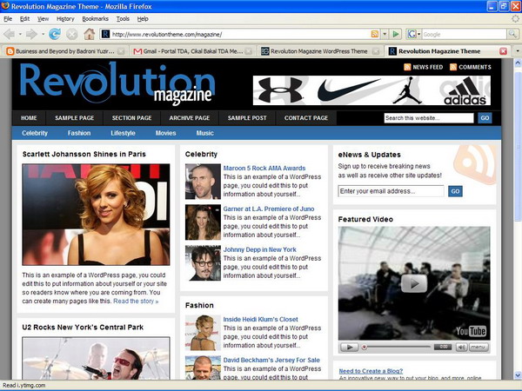
Task: Click the Johnny Depp thumbnail image
Action: [203, 263]
